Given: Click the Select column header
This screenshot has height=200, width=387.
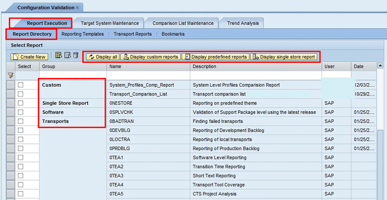Looking at the screenshot, I should [27, 66].
